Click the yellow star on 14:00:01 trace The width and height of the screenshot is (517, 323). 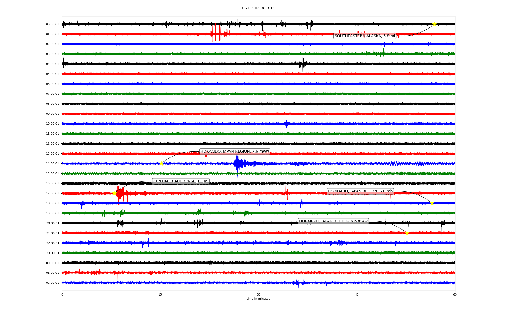(161, 163)
